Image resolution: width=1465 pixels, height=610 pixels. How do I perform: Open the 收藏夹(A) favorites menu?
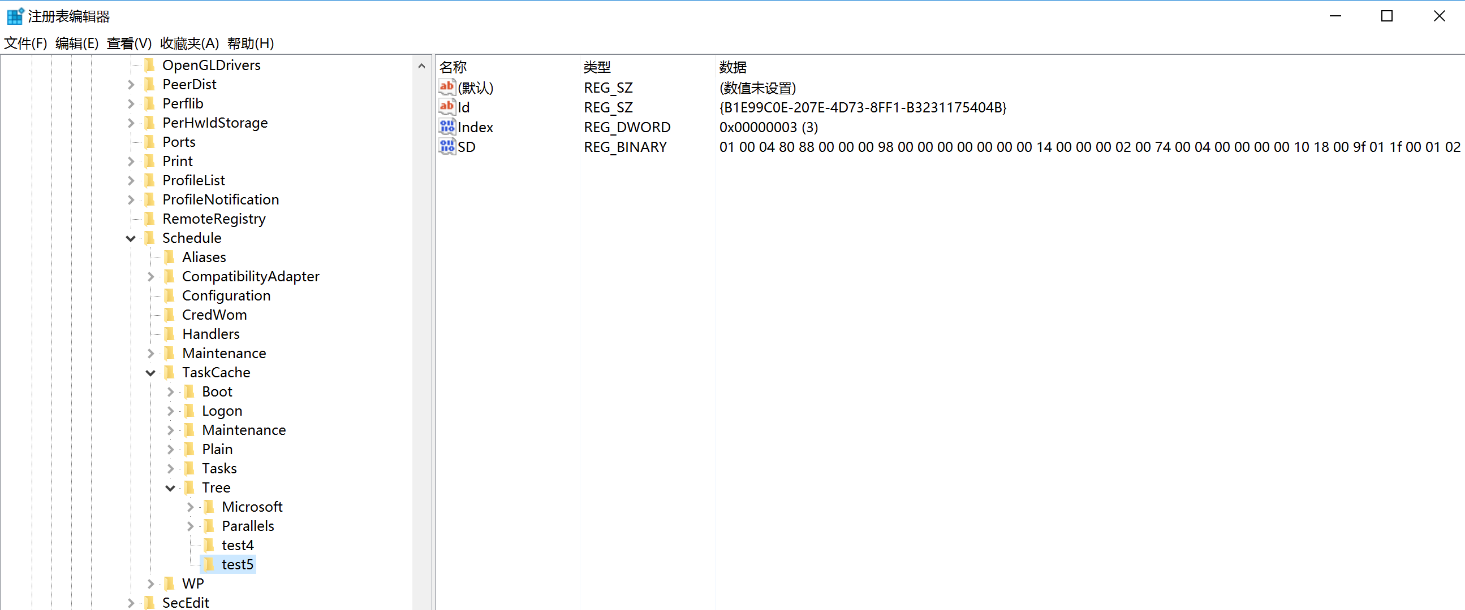pyautogui.click(x=189, y=43)
